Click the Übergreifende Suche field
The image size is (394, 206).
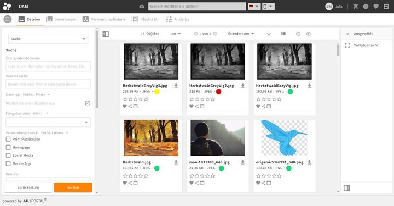(x=48, y=66)
